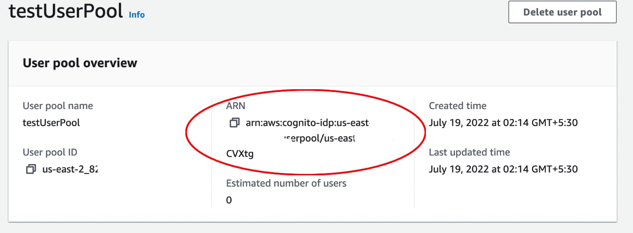633x233 pixels.
Task: Select the us-east-2 pool ID value
Action: click(x=70, y=169)
